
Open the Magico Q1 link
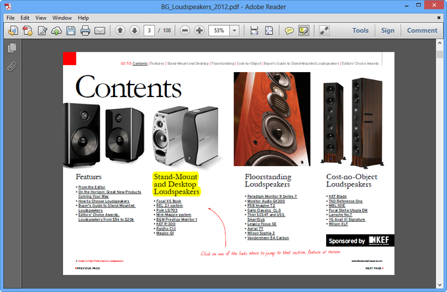coord(165,234)
